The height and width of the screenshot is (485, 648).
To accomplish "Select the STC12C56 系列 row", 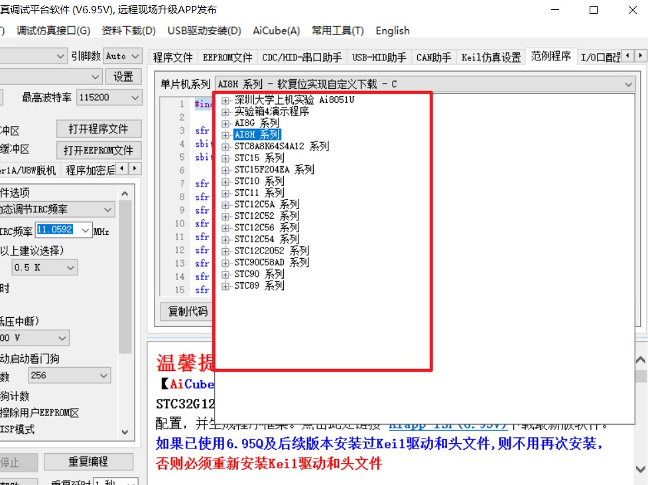I will 266,228.
